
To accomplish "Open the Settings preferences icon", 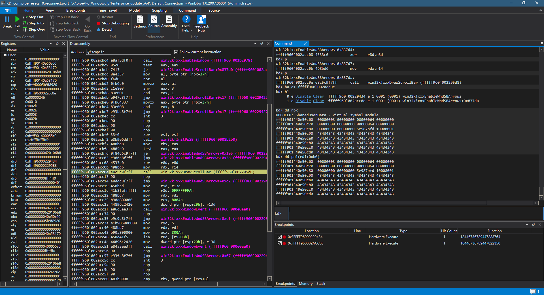I will 140,19.
